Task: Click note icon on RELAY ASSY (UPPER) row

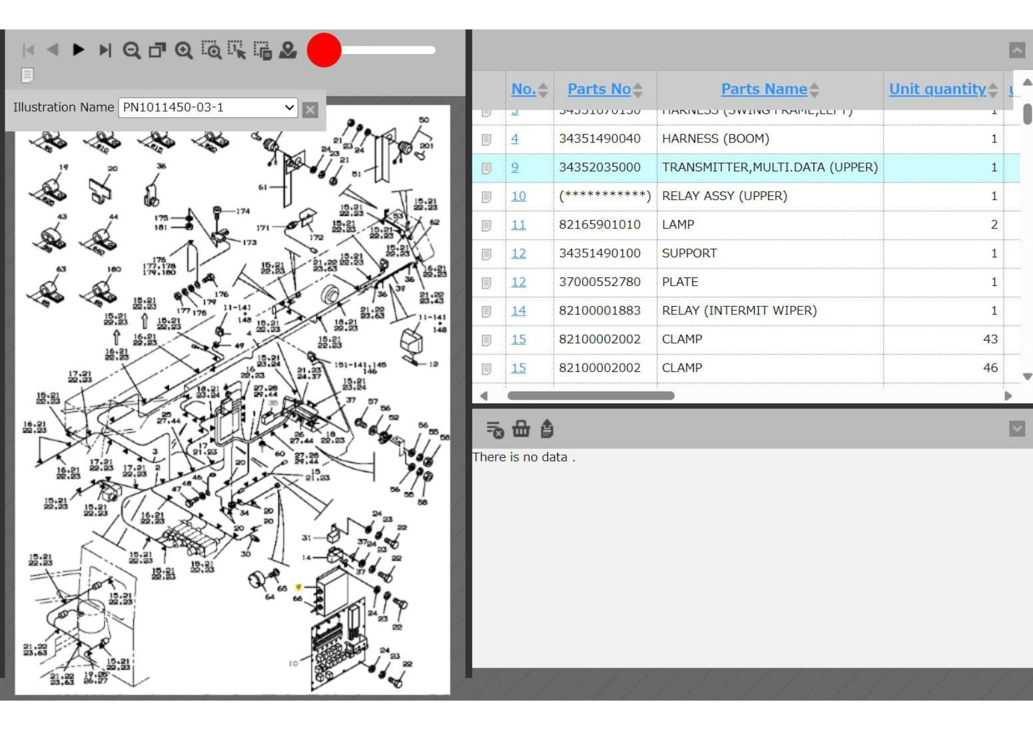Action: click(x=486, y=197)
